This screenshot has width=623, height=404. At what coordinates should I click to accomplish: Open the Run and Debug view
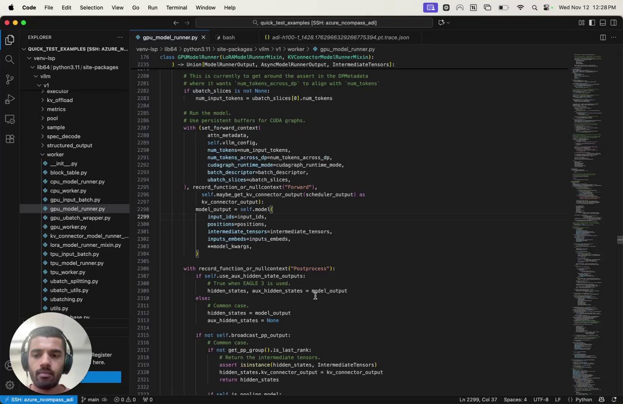[x=10, y=99]
